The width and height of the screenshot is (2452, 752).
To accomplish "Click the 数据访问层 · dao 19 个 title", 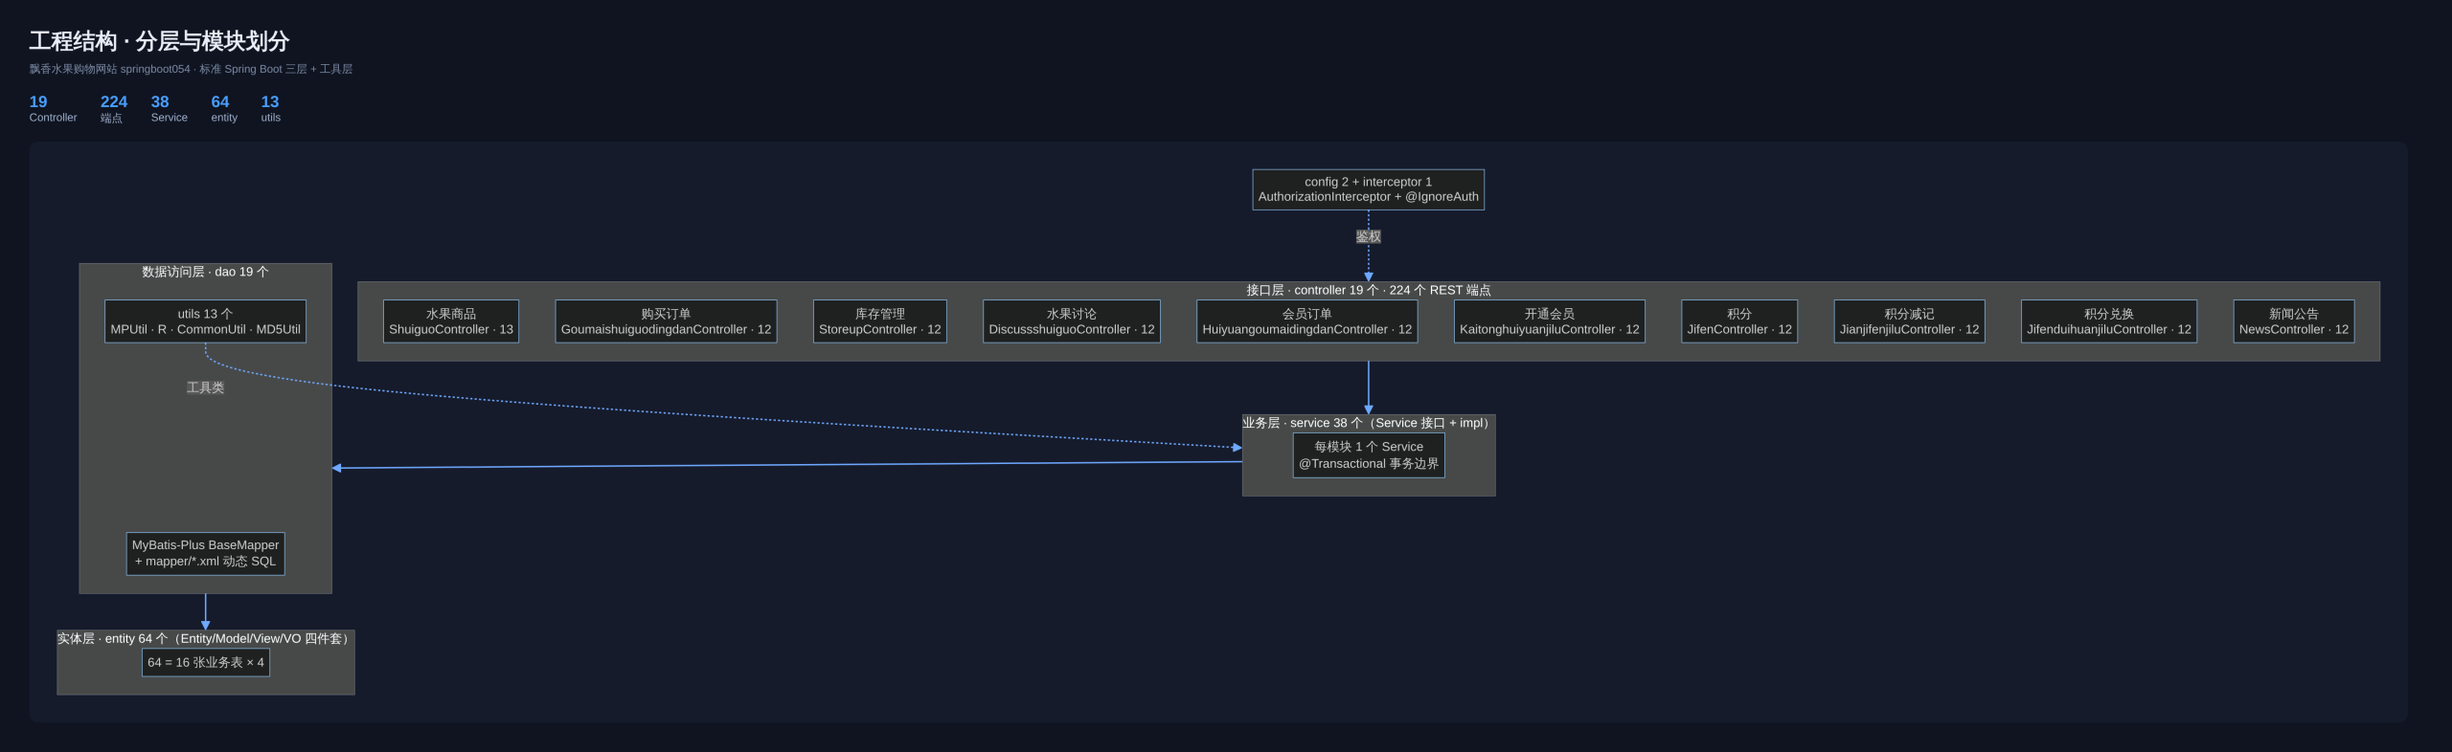I will tap(205, 272).
